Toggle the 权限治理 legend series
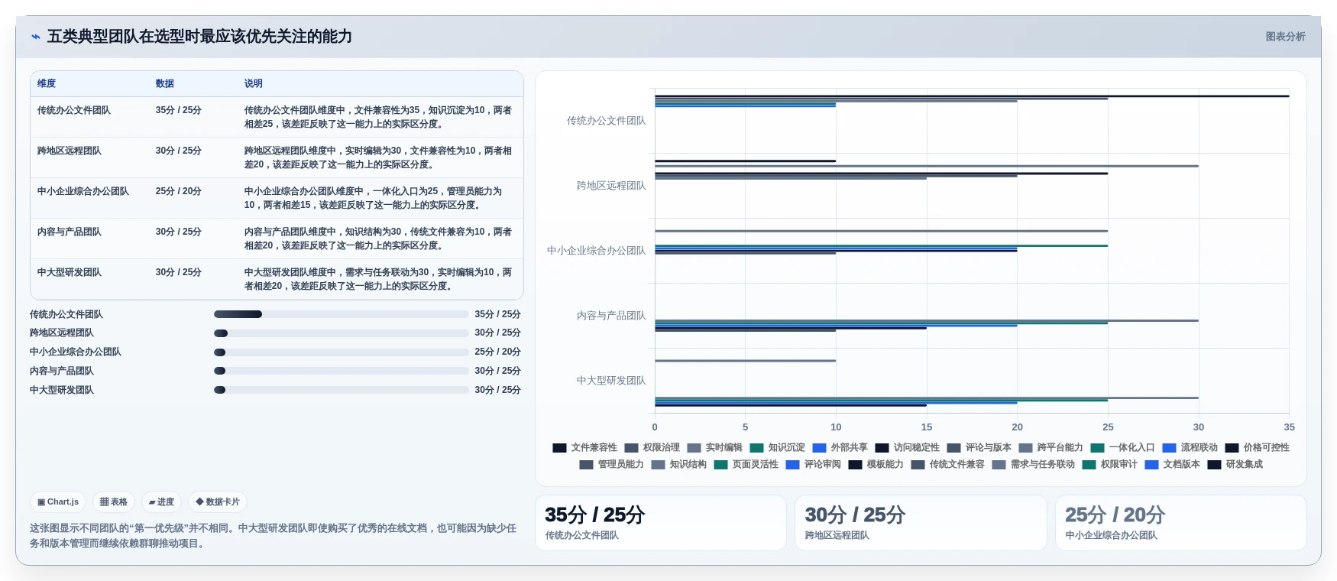Viewport: 1337px width, 581px height. pyautogui.click(x=652, y=448)
